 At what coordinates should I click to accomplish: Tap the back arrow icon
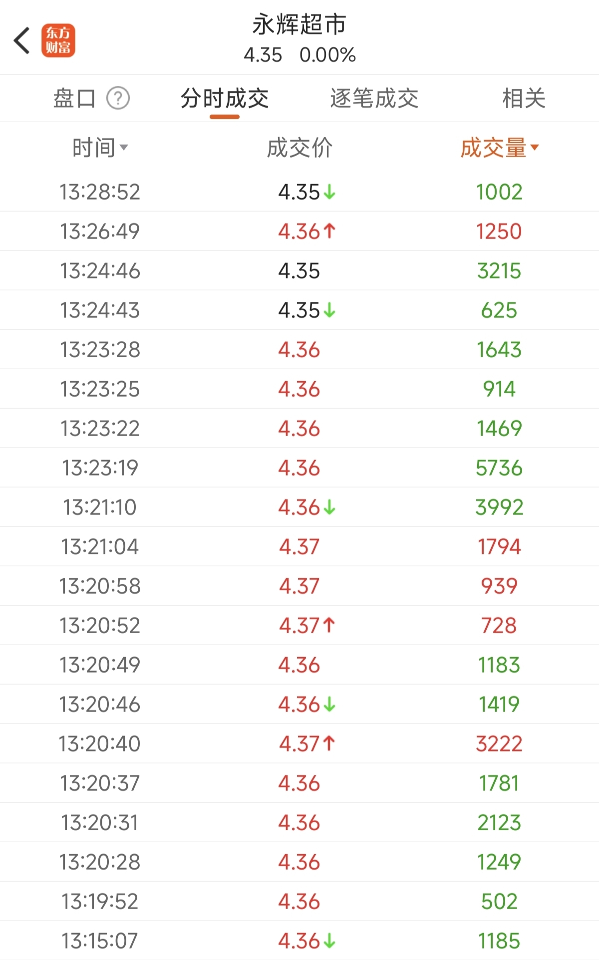pyautogui.click(x=21, y=40)
